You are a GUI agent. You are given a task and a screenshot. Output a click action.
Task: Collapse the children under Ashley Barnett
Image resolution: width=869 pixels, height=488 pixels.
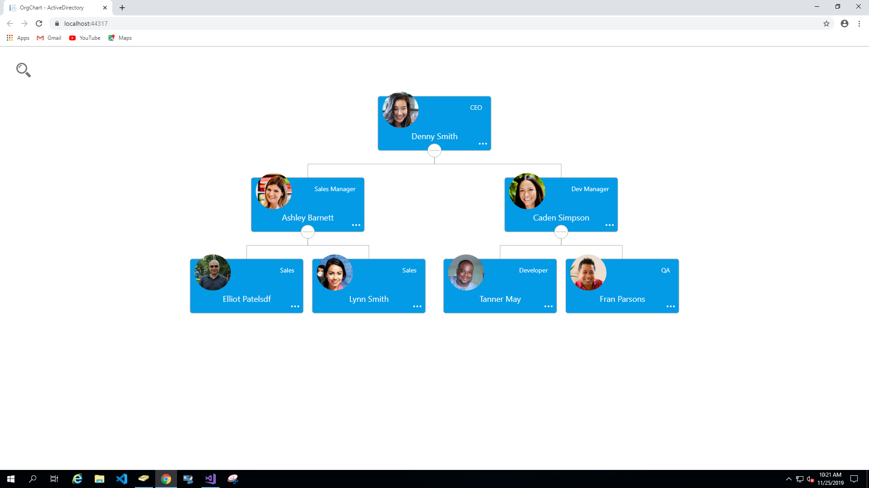tap(308, 232)
